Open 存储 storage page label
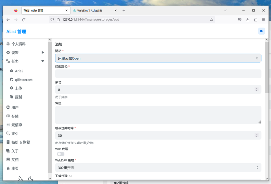This screenshot has height=184, width=271. [15, 116]
